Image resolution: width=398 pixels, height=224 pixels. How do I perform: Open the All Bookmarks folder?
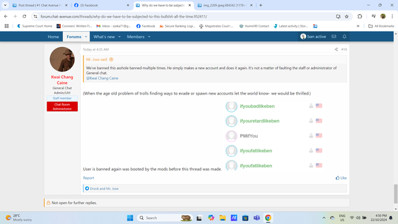pyautogui.click(x=381, y=26)
